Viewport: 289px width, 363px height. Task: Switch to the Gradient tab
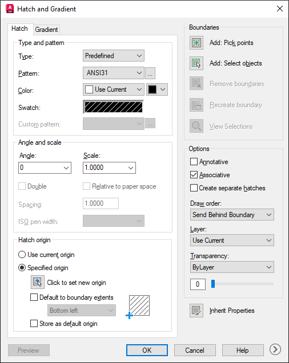point(46,30)
